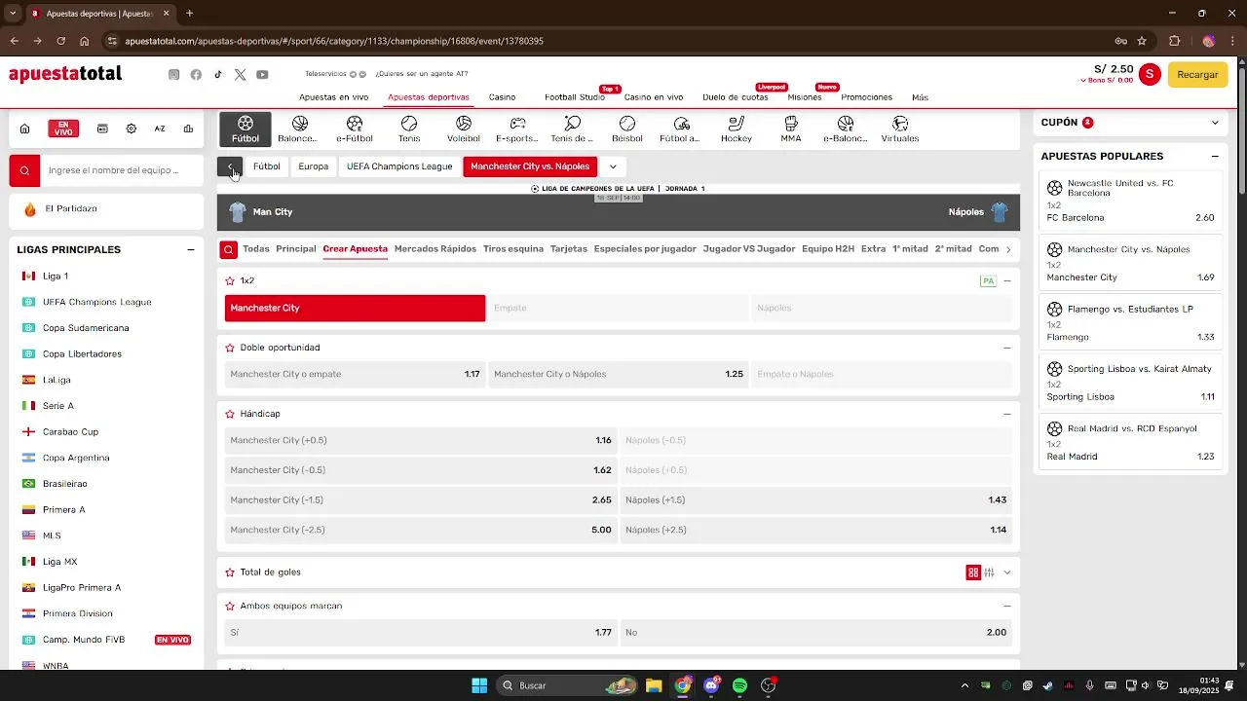Image resolution: width=1247 pixels, height=701 pixels.
Task: Go to sidebar home icon
Action: pos(24,129)
